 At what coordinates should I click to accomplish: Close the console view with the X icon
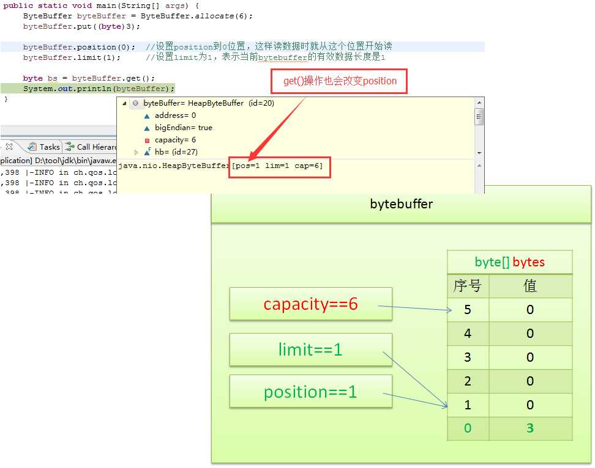pos(9,147)
